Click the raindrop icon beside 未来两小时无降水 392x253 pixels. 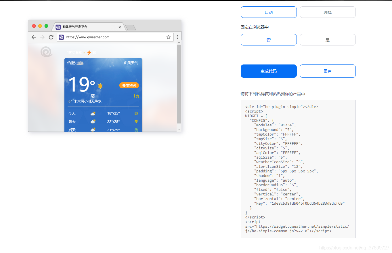point(70,101)
